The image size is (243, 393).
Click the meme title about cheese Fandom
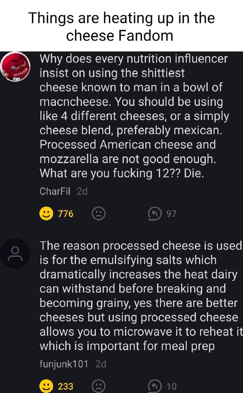(121, 27)
